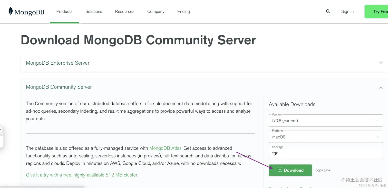Click Copy Link next to Download
The image size is (388, 188).
323,170
